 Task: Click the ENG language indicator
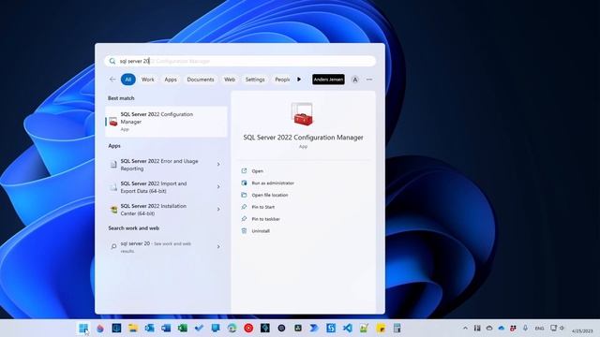pos(540,329)
